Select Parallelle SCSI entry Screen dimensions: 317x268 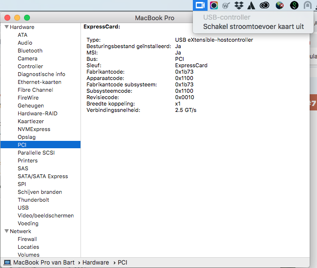[36, 153]
